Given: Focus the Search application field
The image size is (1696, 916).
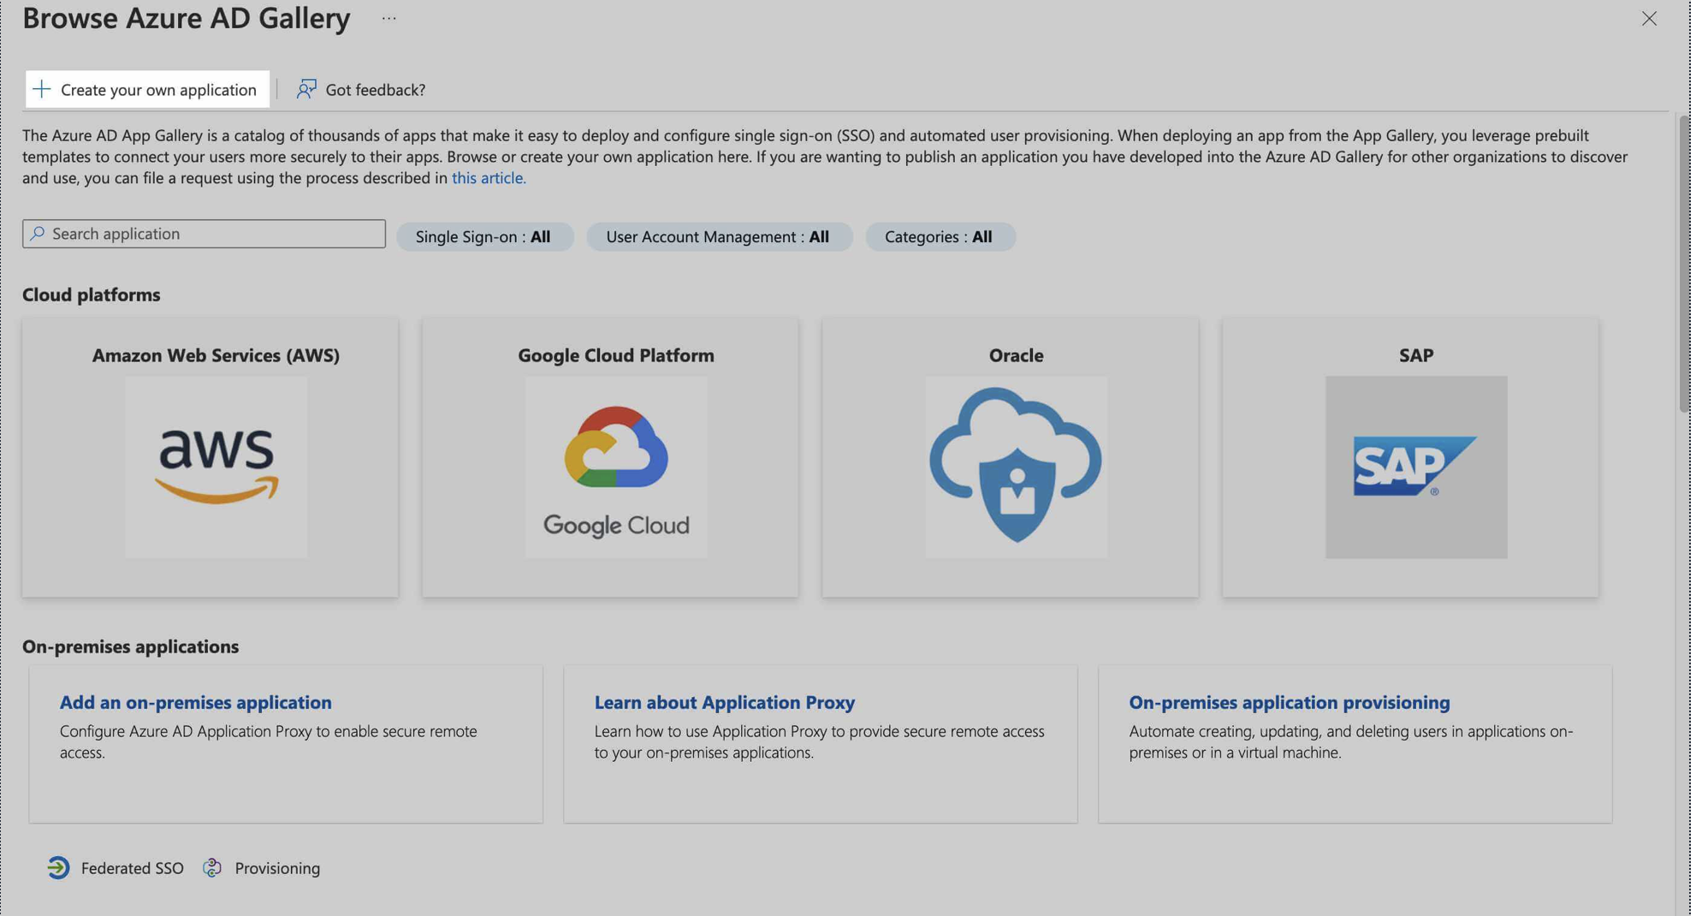Looking at the screenshot, I should click(204, 234).
